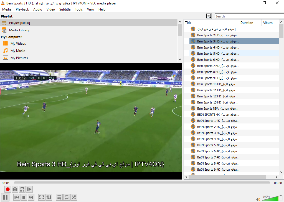Viewport: 284px width, 202px height.
Task: Open the extended settings equalizer
Action: coord(49,197)
